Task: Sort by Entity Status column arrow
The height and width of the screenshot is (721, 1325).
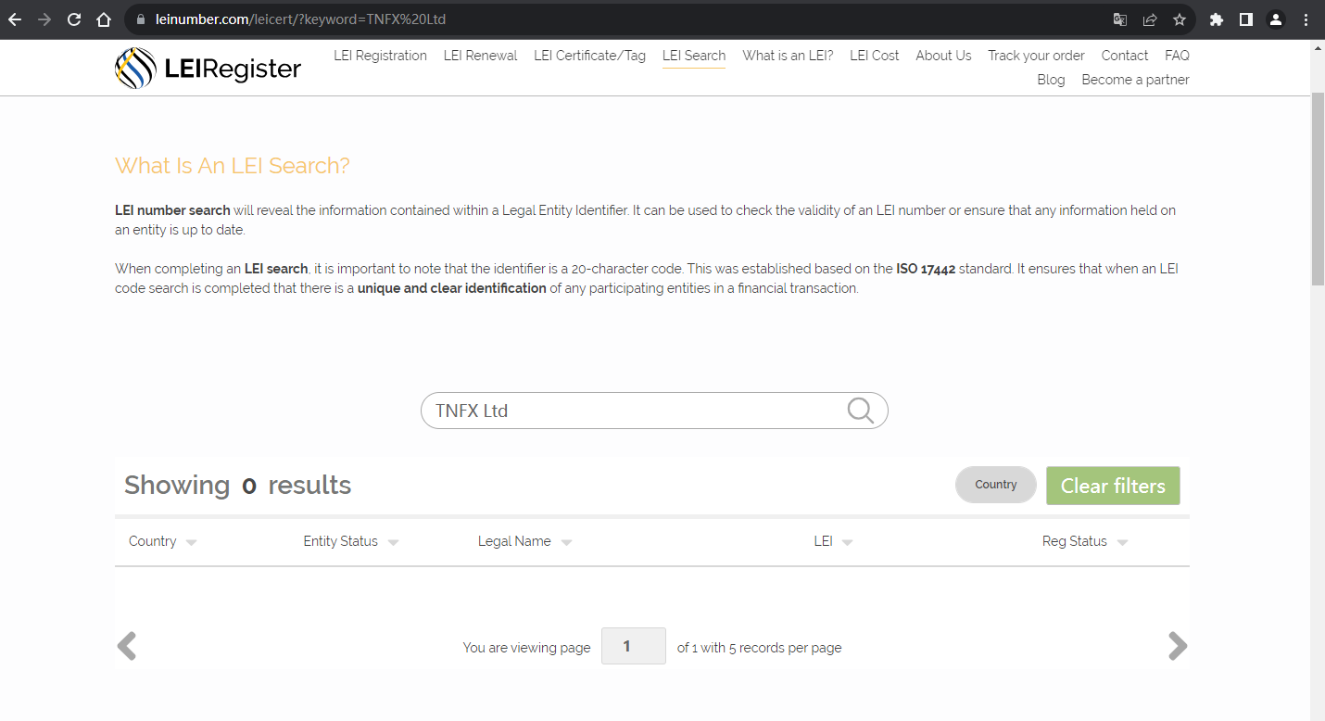Action: click(x=393, y=543)
